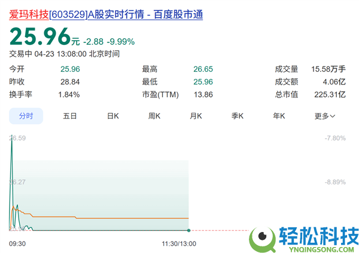Switch to the 日K chart tab

[x=113, y=116]
